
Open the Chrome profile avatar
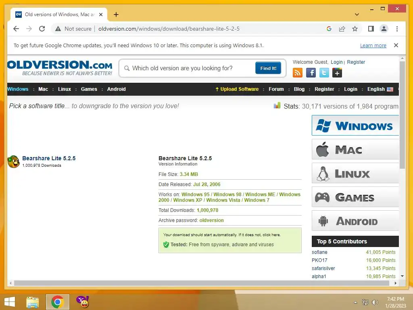(x=384, y=29)
